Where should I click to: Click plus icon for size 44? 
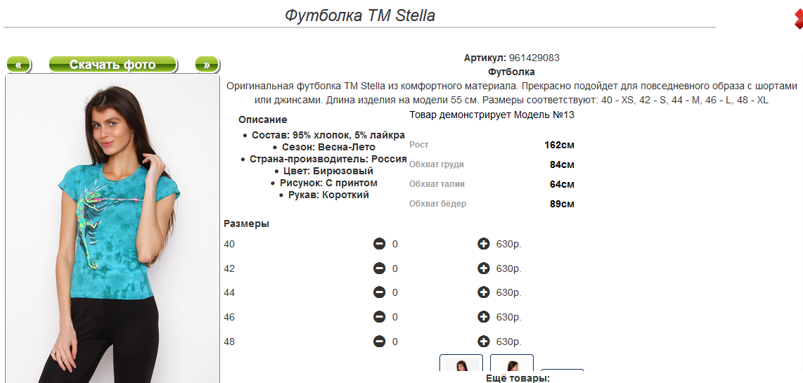click(x=484, y=292)
